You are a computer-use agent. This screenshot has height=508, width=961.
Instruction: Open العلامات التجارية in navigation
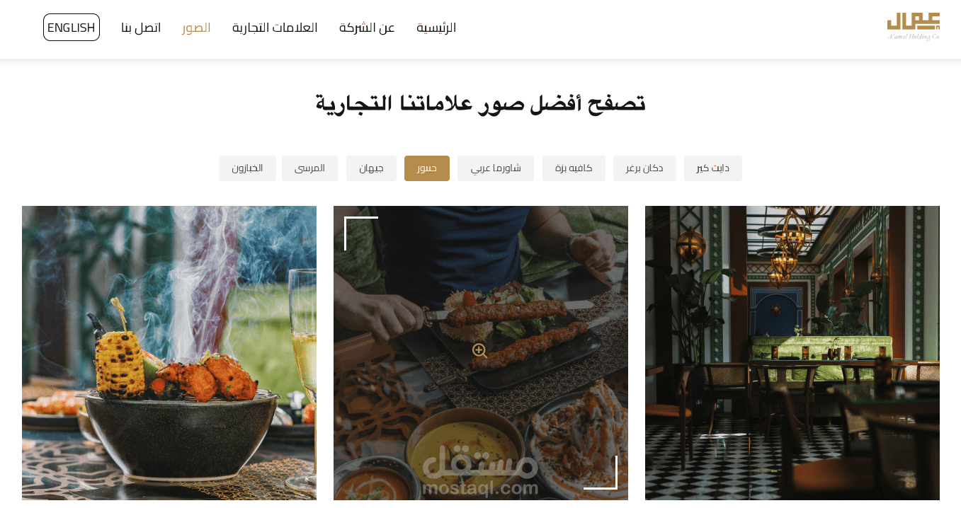tap(275, 28)
